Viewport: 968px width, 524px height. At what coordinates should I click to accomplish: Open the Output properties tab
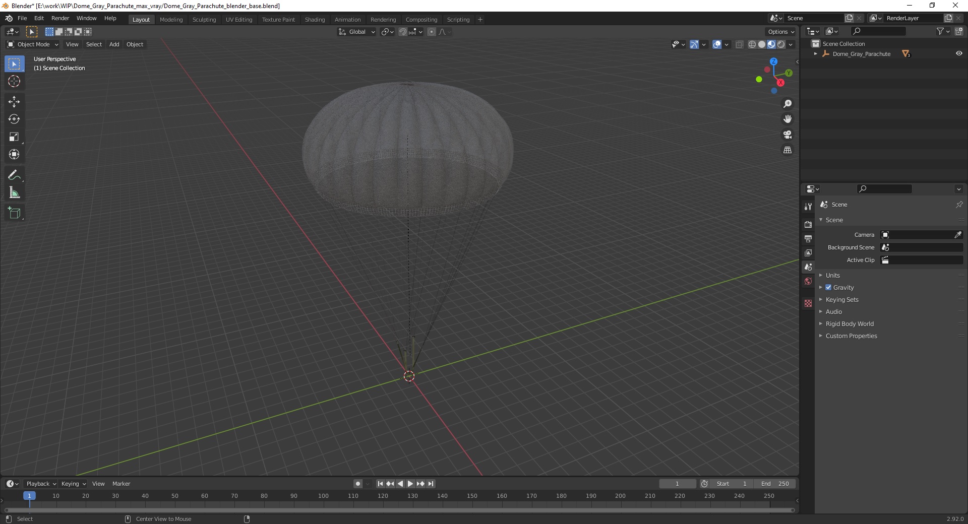808,238
